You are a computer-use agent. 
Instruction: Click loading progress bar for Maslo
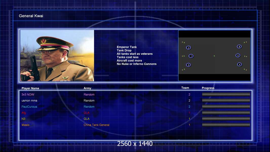(x=226, y=125)
